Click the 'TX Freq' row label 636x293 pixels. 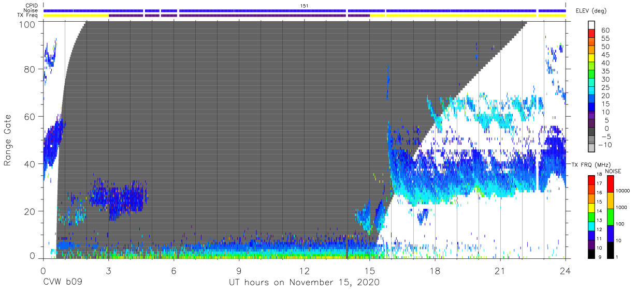point(28,16)
